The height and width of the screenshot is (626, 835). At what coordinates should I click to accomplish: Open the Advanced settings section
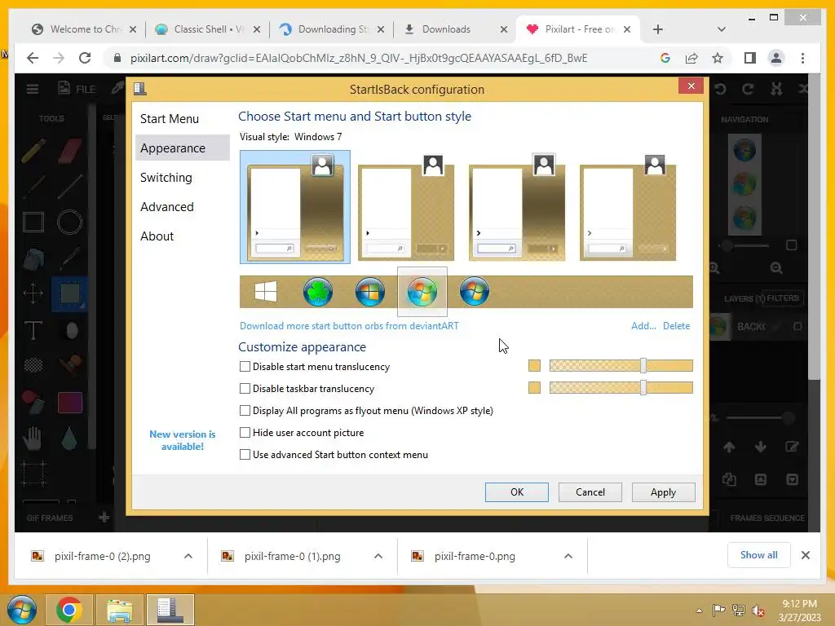(182, 206)
